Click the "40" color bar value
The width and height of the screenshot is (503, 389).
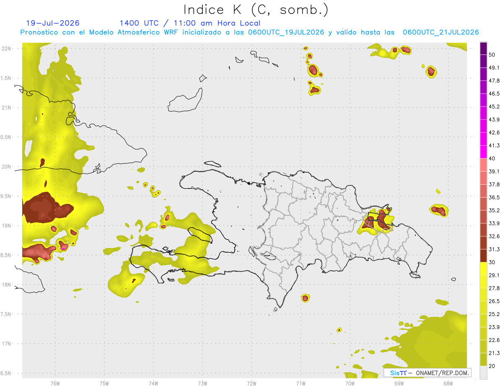pos(493,158)
